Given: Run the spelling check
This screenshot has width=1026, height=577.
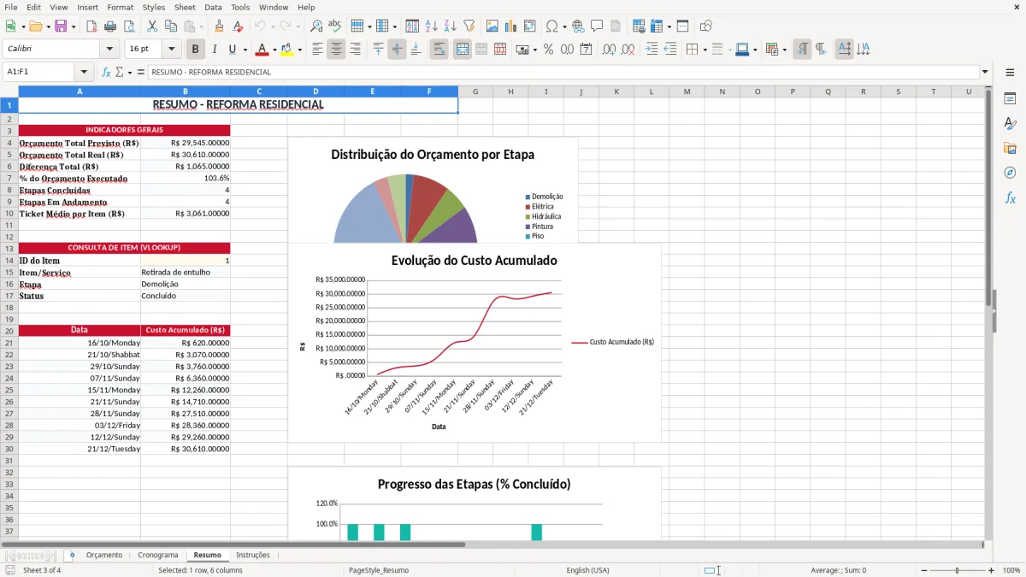Looking at the screenshot, I should tap(334, 26).
